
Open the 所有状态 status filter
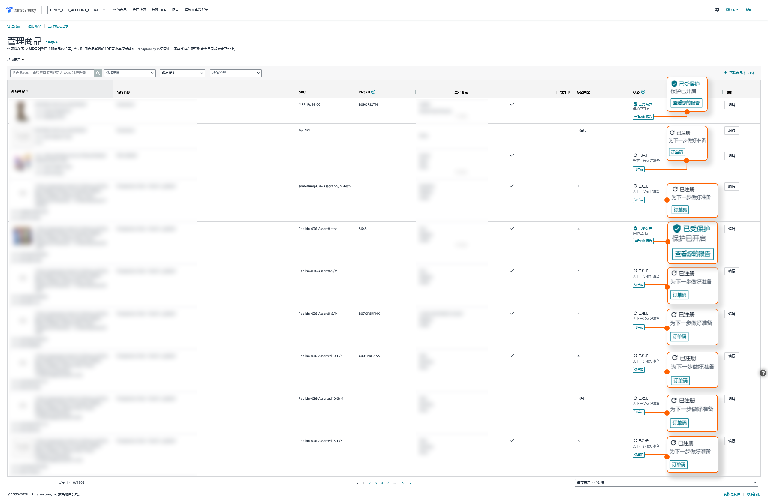[182, 73]
